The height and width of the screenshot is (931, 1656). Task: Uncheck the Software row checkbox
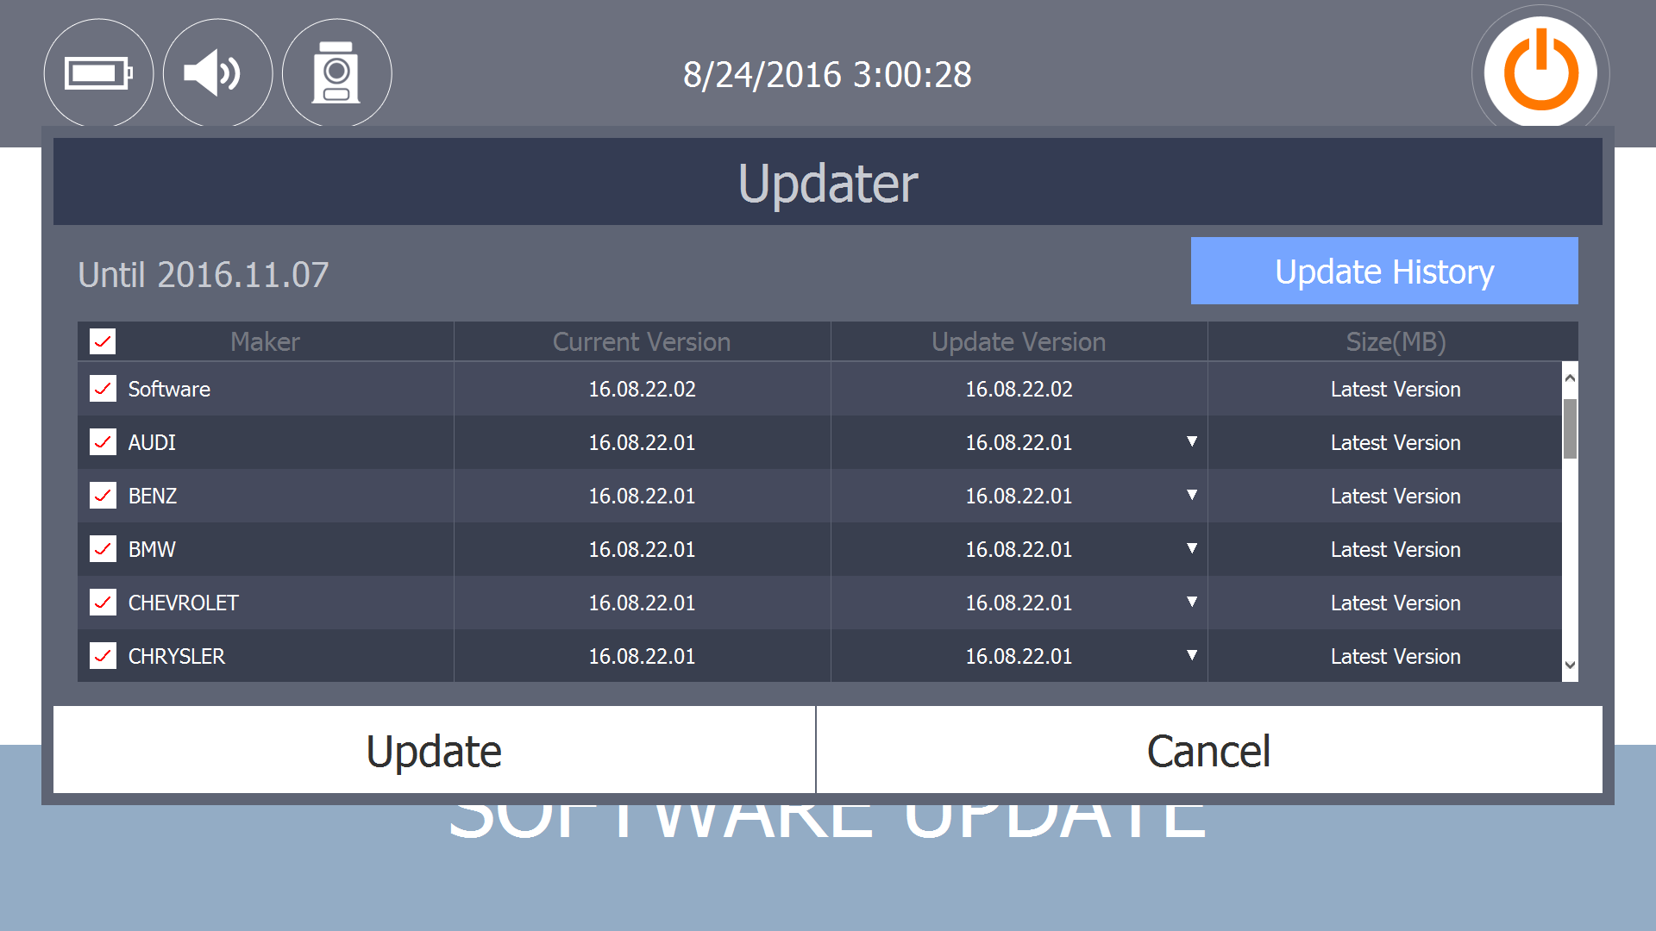coord(103,389)
